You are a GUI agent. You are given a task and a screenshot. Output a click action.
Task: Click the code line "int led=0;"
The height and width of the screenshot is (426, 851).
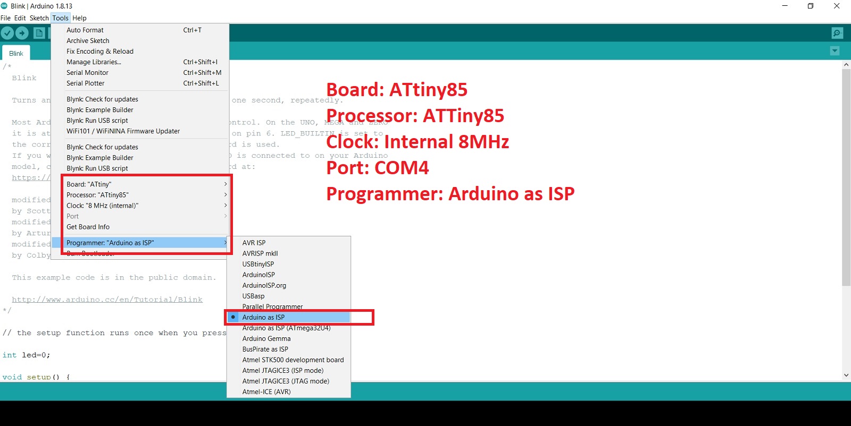coord(26,355)
